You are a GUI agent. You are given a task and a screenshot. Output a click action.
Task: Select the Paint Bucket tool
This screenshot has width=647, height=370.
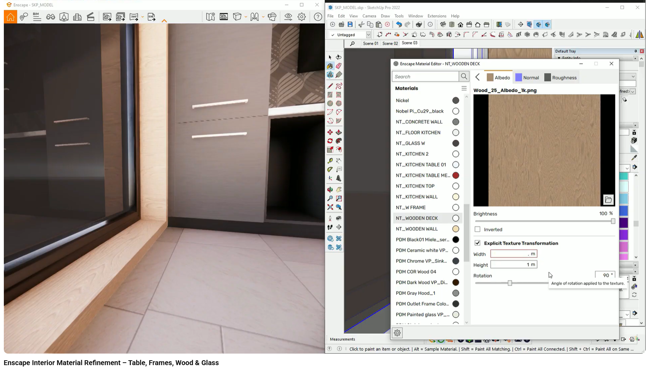pyautogui.click(x=330, y=66)
